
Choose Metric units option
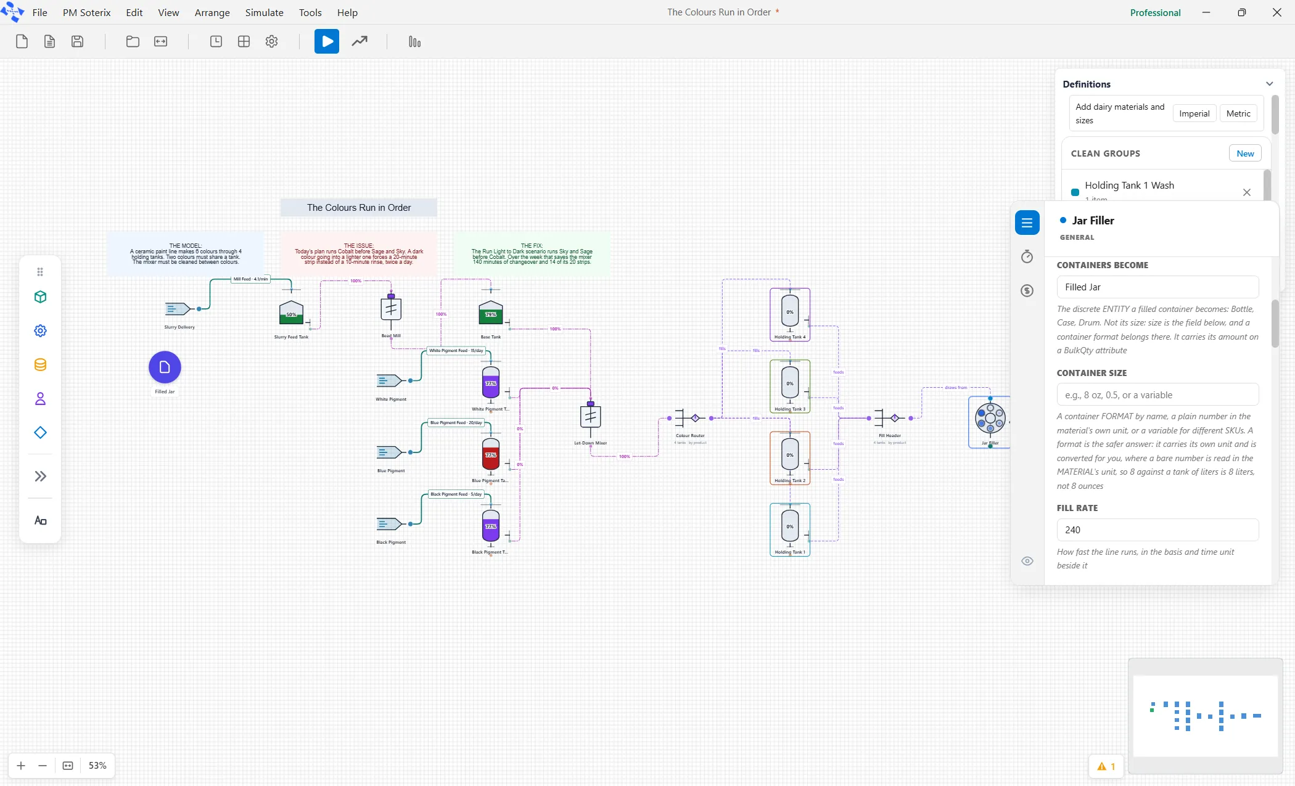coord(1238,113)
